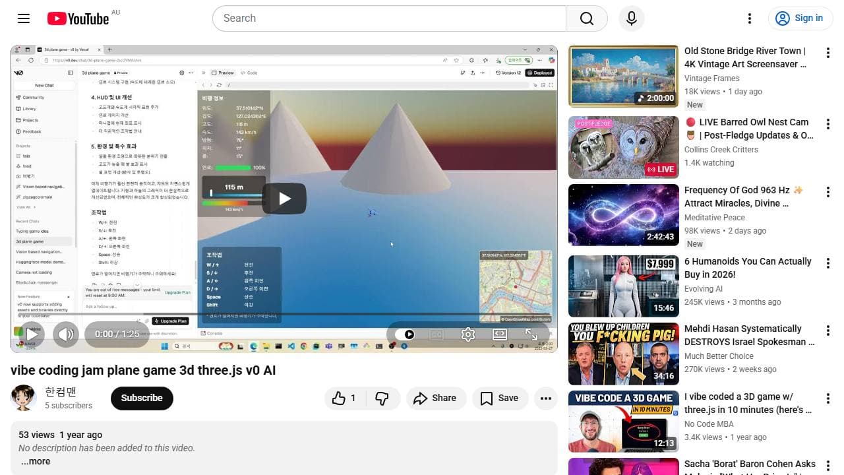Start voice search with microphone icon
This screenshot has height=475, width=844.
tap(631, 18)
